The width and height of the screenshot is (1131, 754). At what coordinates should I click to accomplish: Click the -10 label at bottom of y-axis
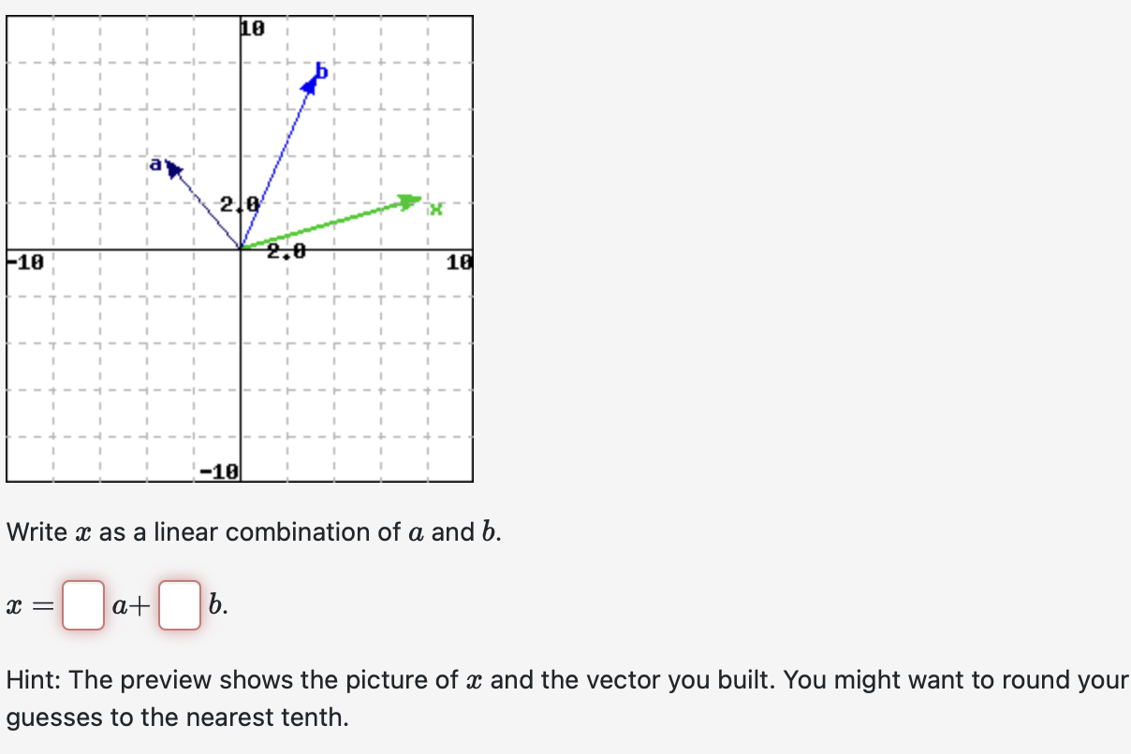[217, 471]
